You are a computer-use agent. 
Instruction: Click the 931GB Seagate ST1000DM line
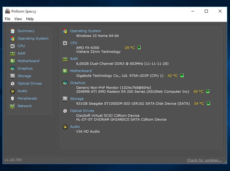coord(133,103)
